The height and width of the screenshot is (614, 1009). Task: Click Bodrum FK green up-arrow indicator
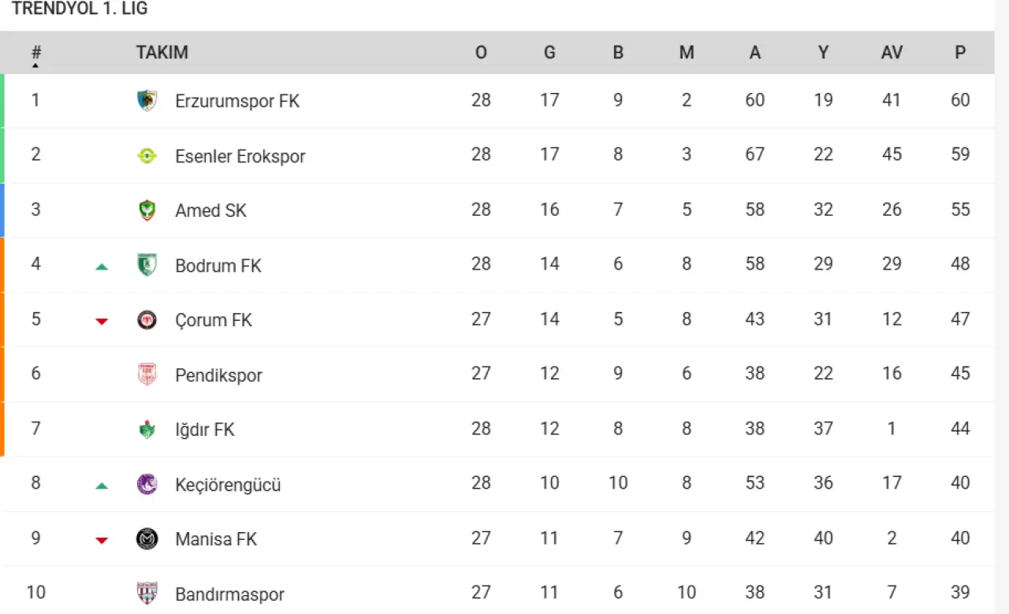pyautogui.click(x=102, y=266)
